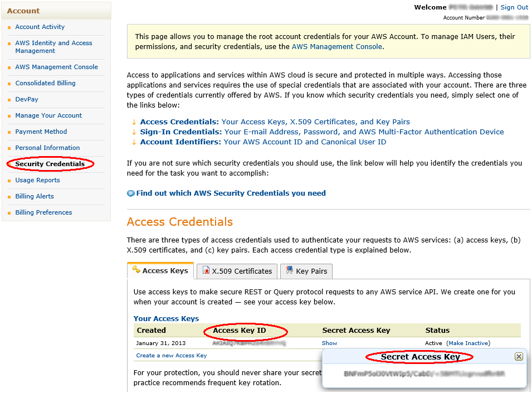Select Security Credentials in sidebar

[x=50, y=164]
